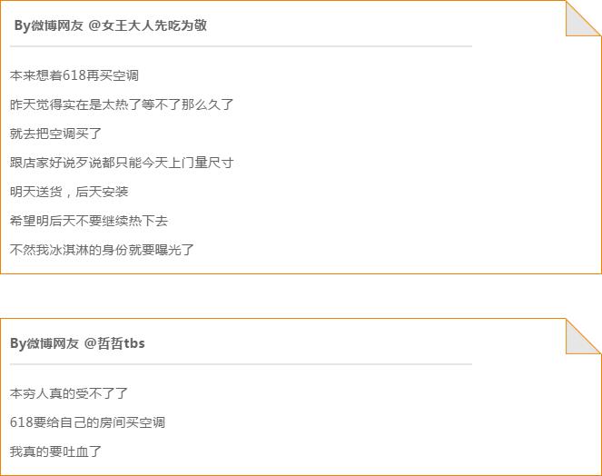Click the word '吐血' in the second card
Screen dimensions: 602x476
75,451
